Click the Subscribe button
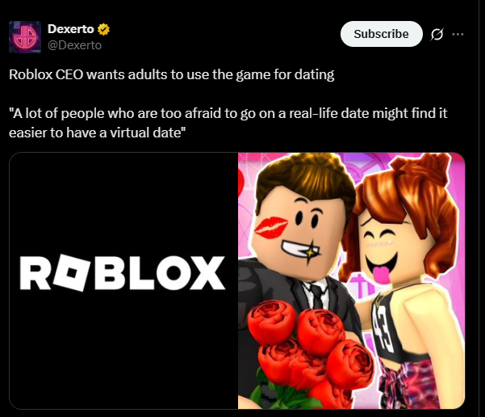Screen dimensions: 485x417 382,34
